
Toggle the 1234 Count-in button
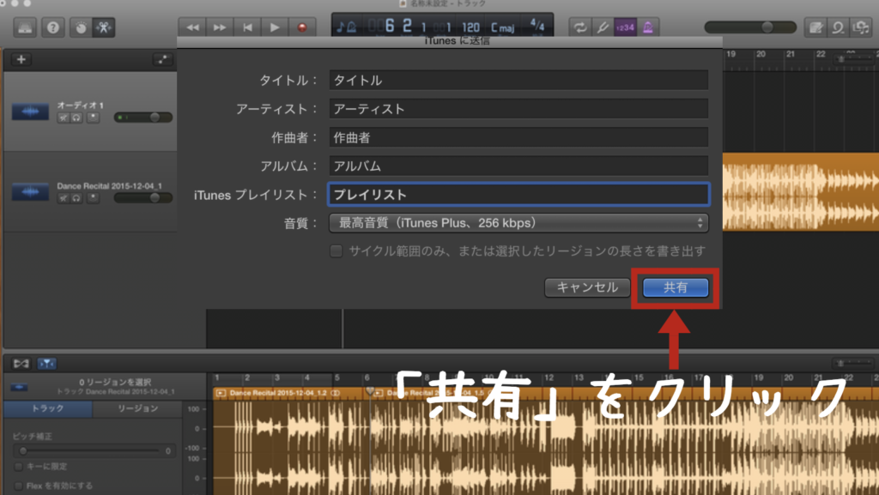(x=625, y=27)
